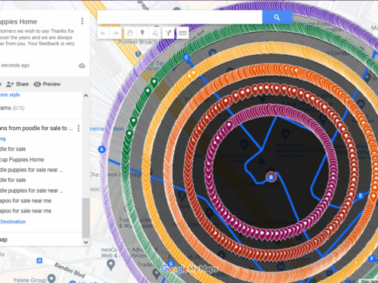378x283 pixels.
Task: Open the directions layer three-dot menu
Action: [x=79, y=128]
